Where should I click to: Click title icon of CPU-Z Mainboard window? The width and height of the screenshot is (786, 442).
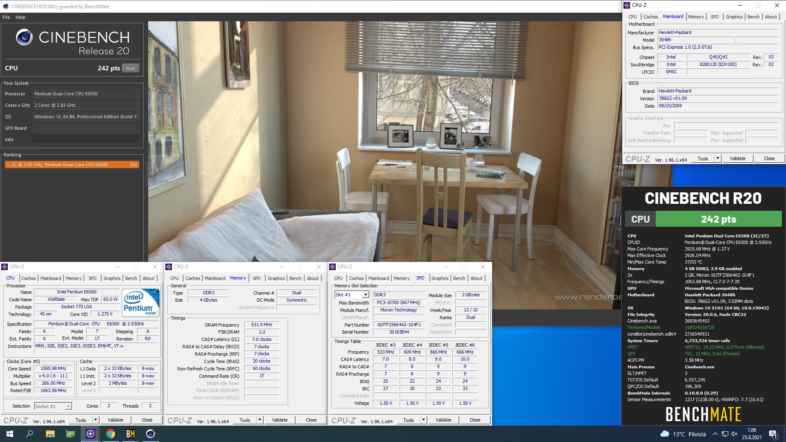pyautogui.click(x=627, y=5)
